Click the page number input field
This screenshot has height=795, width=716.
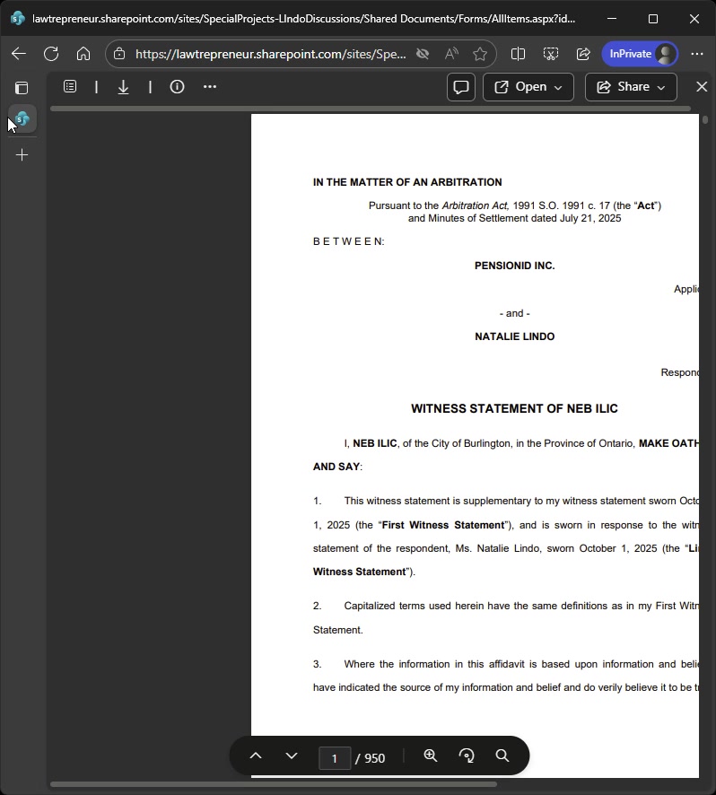[x=335, y=758]
